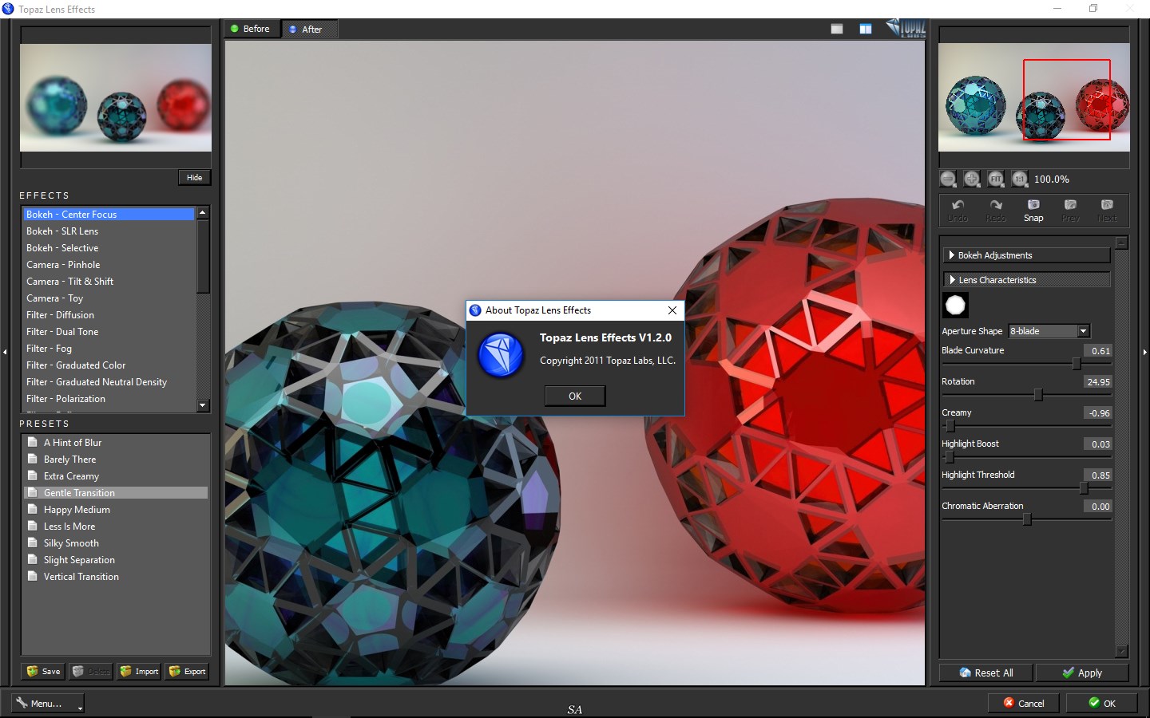Select the Silky Smooth preset

tap(71, 543)
